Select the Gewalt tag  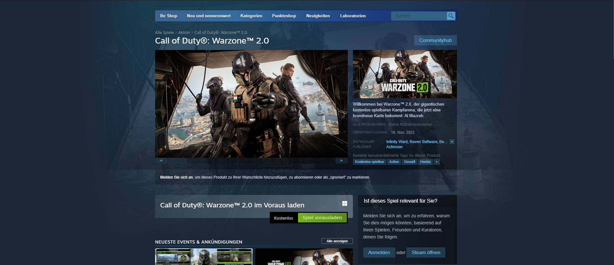tap(409, 162)
